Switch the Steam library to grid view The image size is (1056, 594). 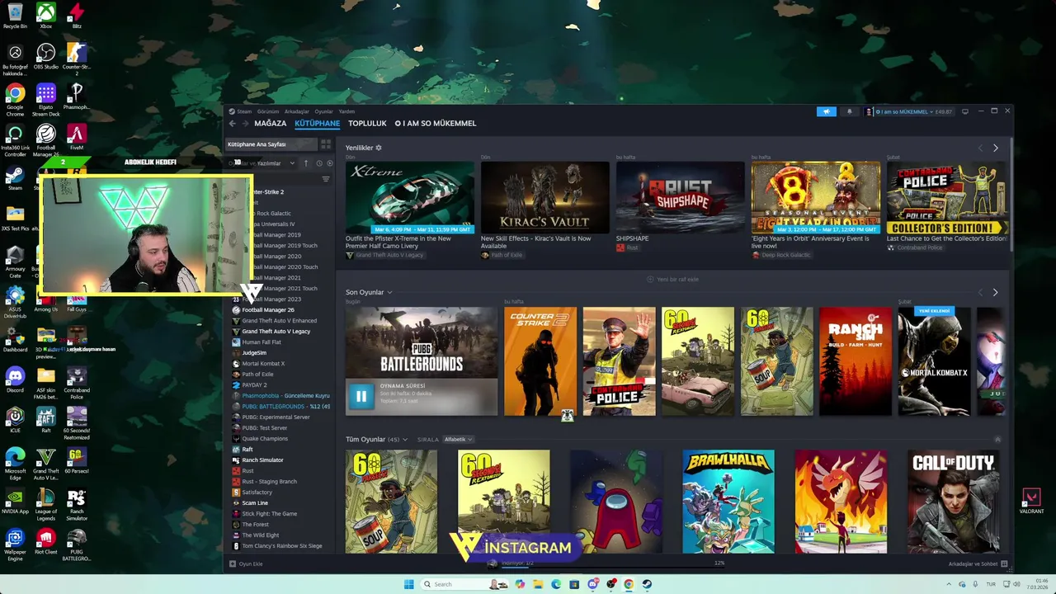[x=326, y=144]
